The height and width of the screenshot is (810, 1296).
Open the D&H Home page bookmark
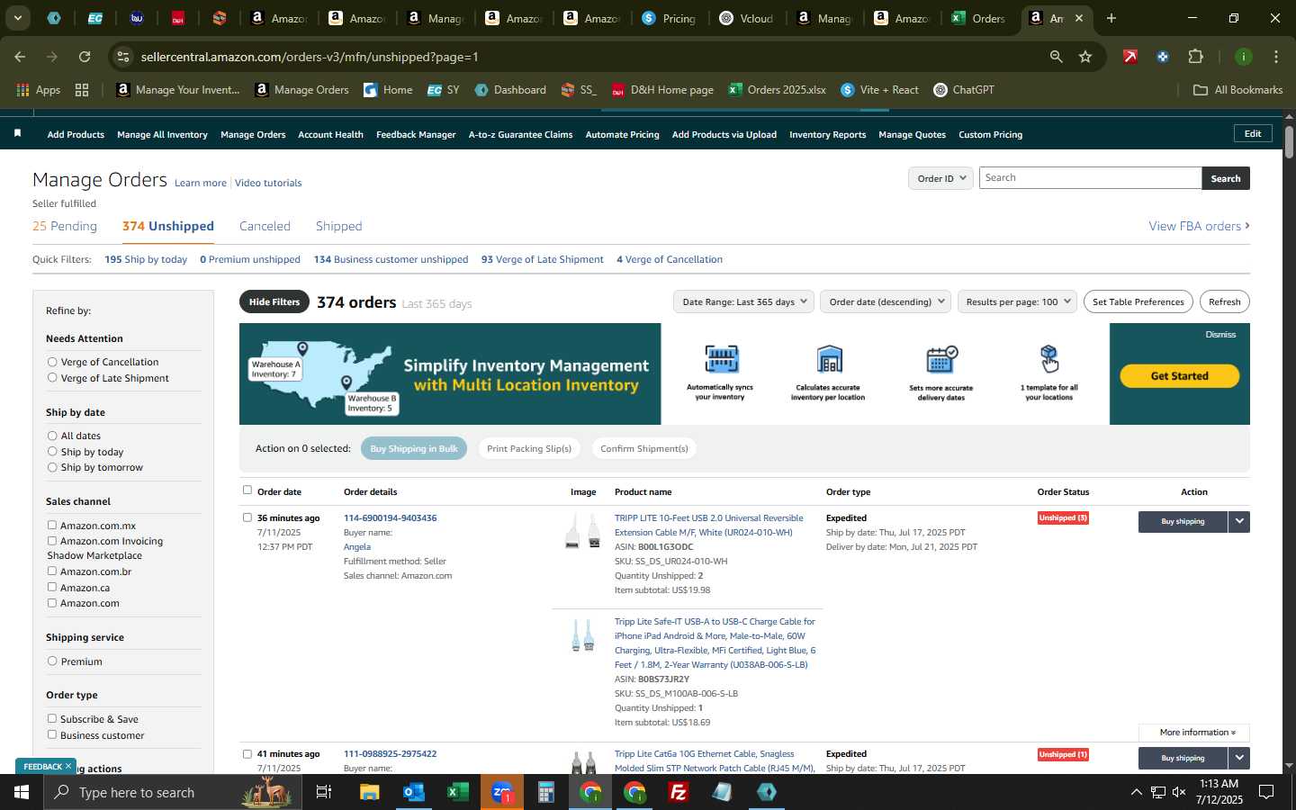point(662,90)
